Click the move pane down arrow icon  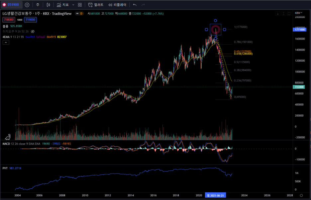tap(278, 14)
